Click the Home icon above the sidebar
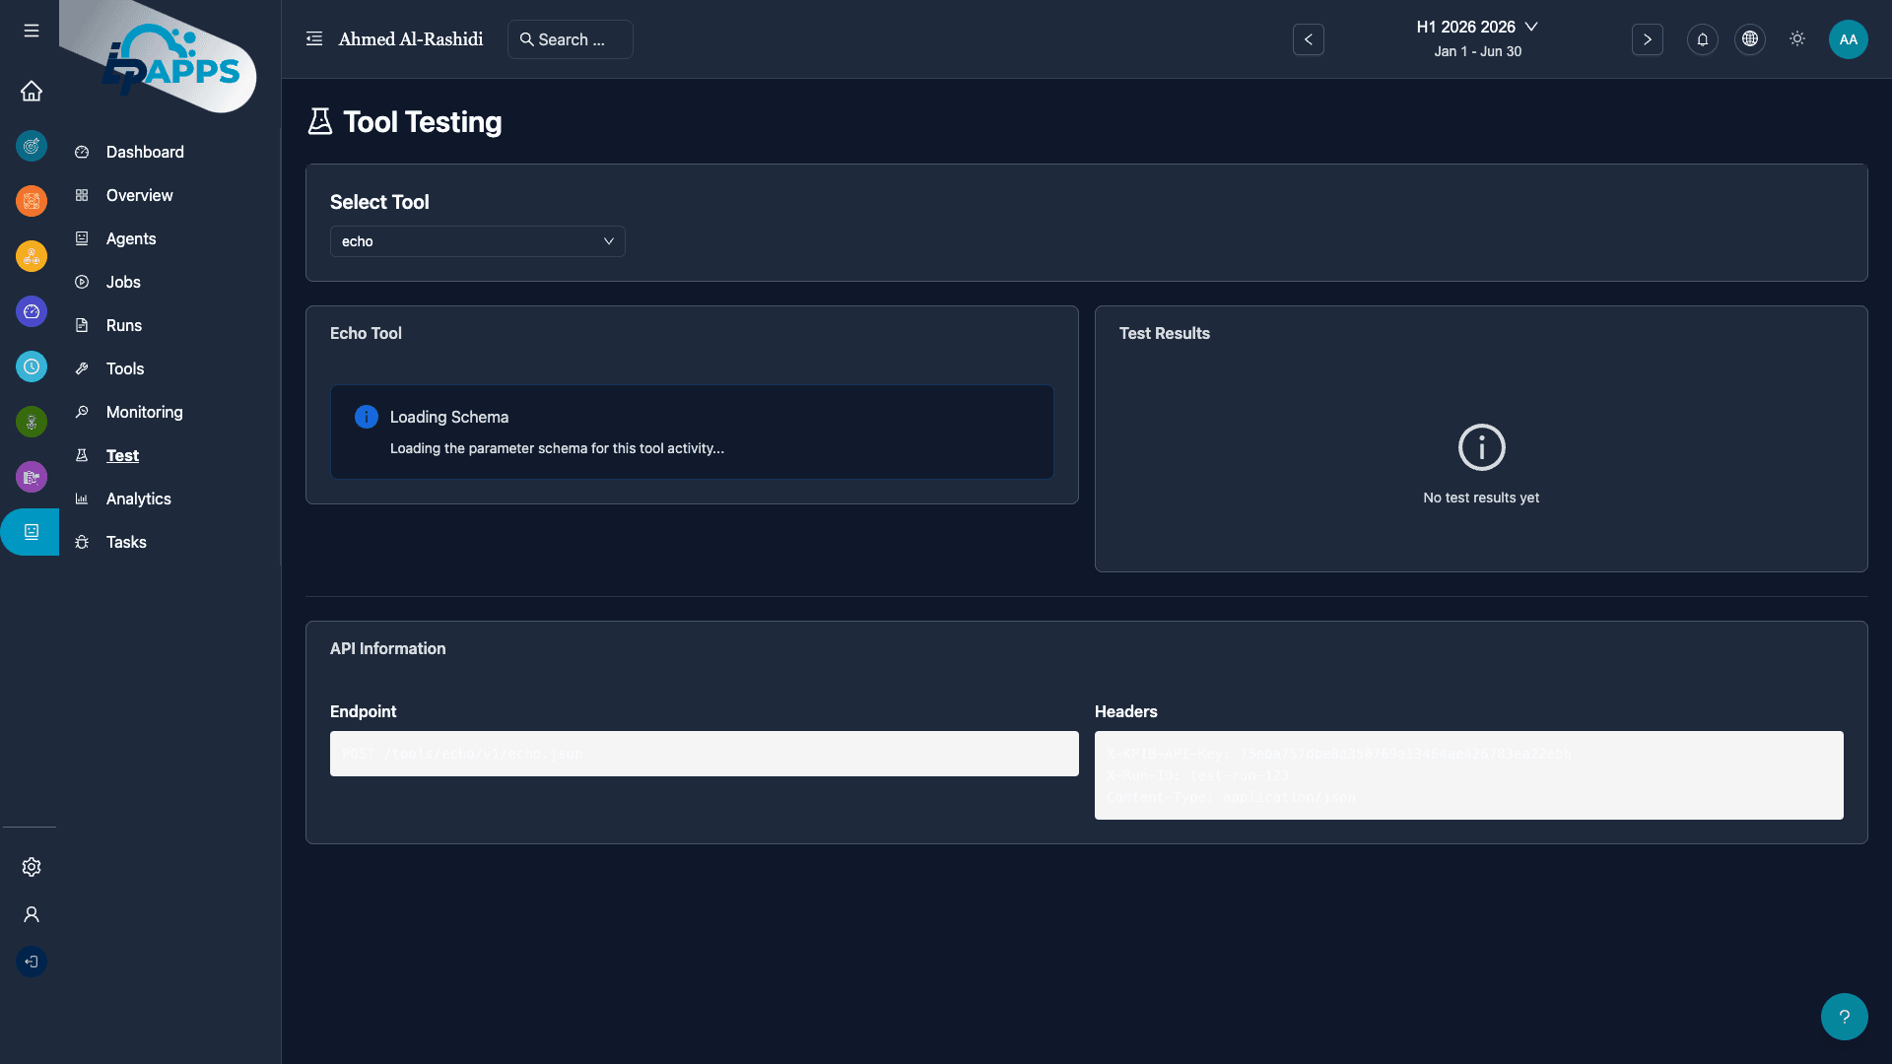Screen dimensions: 1892x1064 pos(31,91)
